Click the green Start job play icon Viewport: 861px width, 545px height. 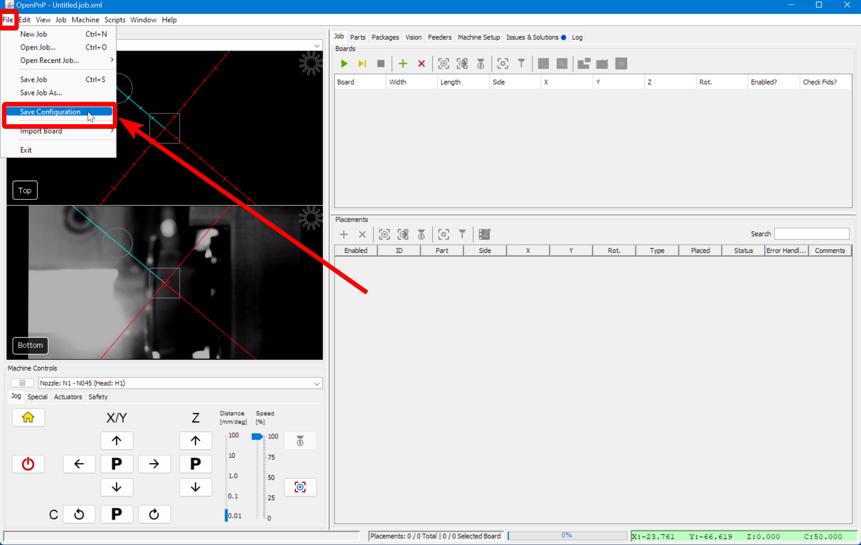pos(344,64)
